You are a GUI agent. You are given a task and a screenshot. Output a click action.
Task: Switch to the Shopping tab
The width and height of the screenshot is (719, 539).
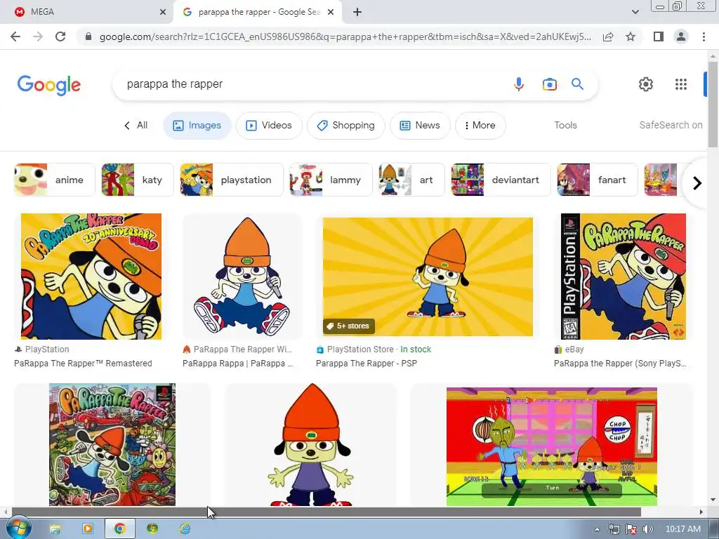[x=346, y=125]
